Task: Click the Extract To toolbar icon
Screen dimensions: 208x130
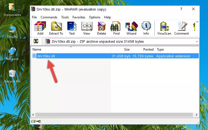Action: point(56,28)
